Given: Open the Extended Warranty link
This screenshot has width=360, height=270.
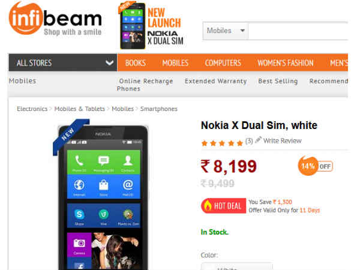Looking at the screenshot, I should pos(215,81).
